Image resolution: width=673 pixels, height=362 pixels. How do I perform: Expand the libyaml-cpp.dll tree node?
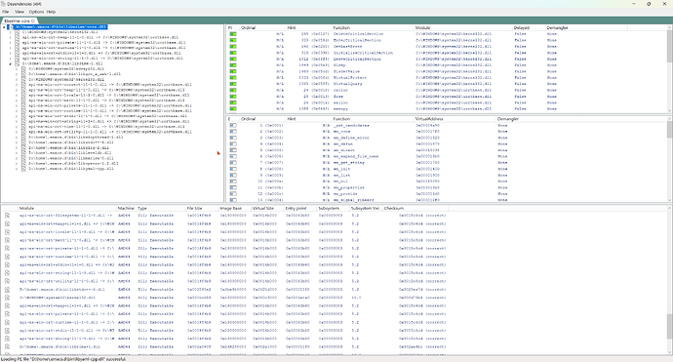click(18, 169)
